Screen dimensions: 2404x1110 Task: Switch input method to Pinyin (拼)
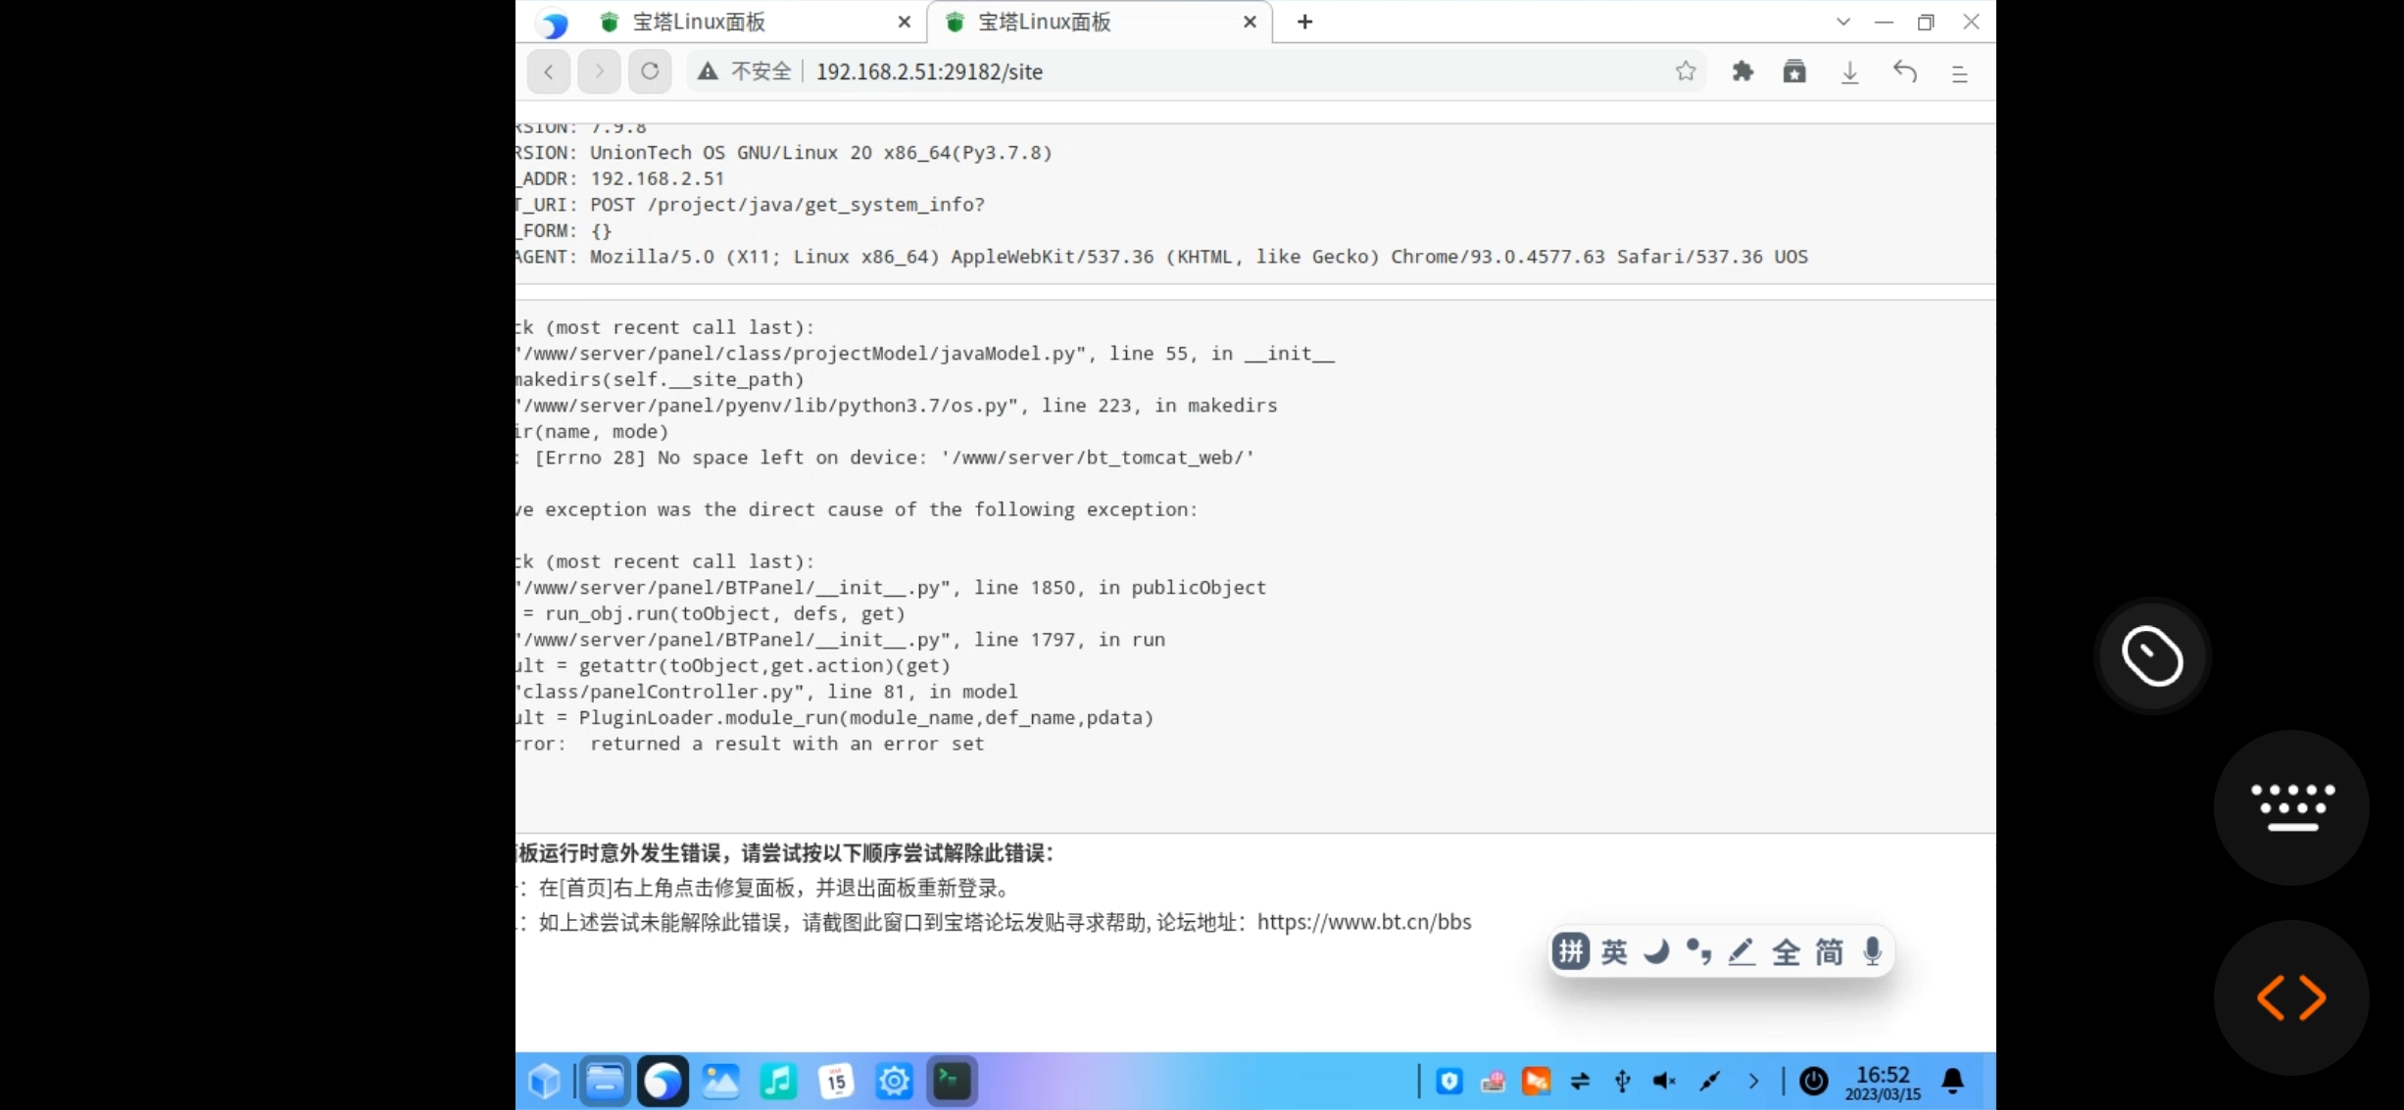(x=1571, y=951)
